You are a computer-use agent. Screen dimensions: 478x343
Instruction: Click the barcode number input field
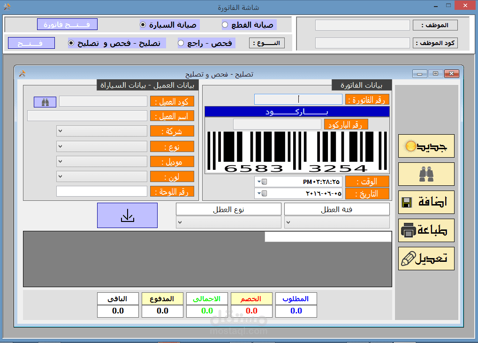coord(277,124)
